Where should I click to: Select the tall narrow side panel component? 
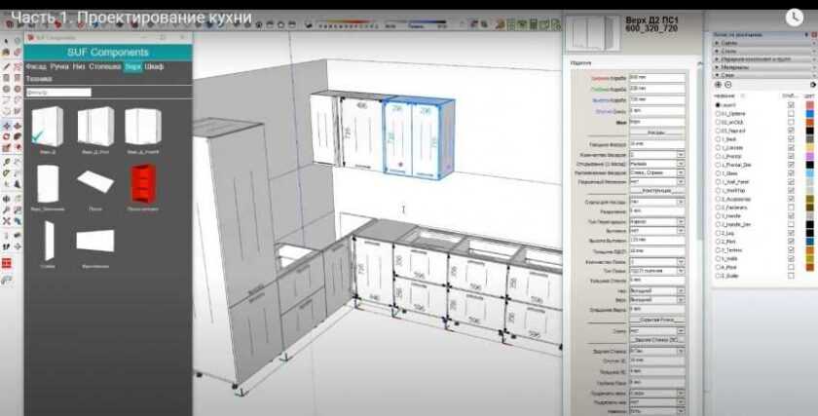tap(49, 240)
